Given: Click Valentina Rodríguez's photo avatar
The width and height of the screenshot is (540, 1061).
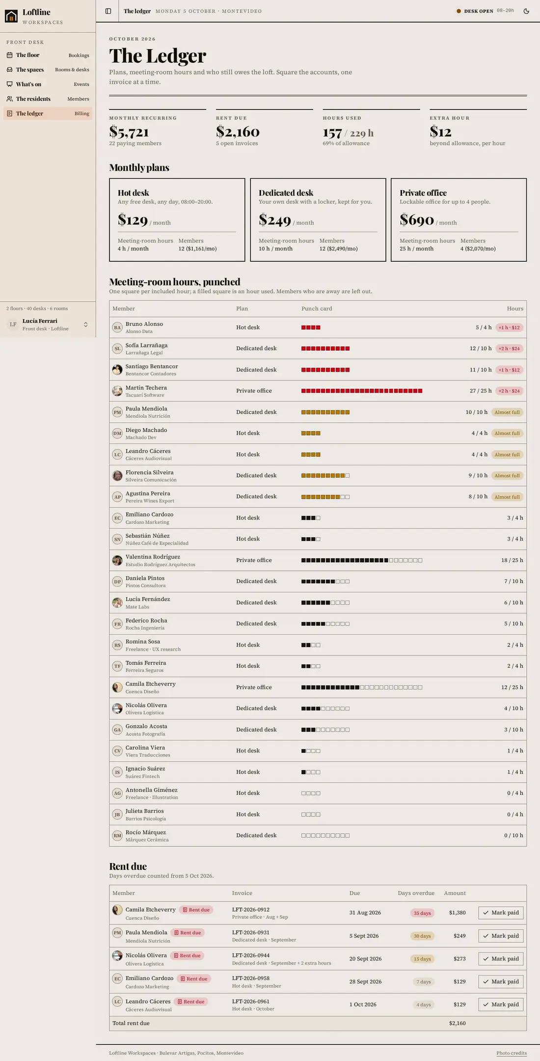Looking at the screenshot, I should 117,560.
